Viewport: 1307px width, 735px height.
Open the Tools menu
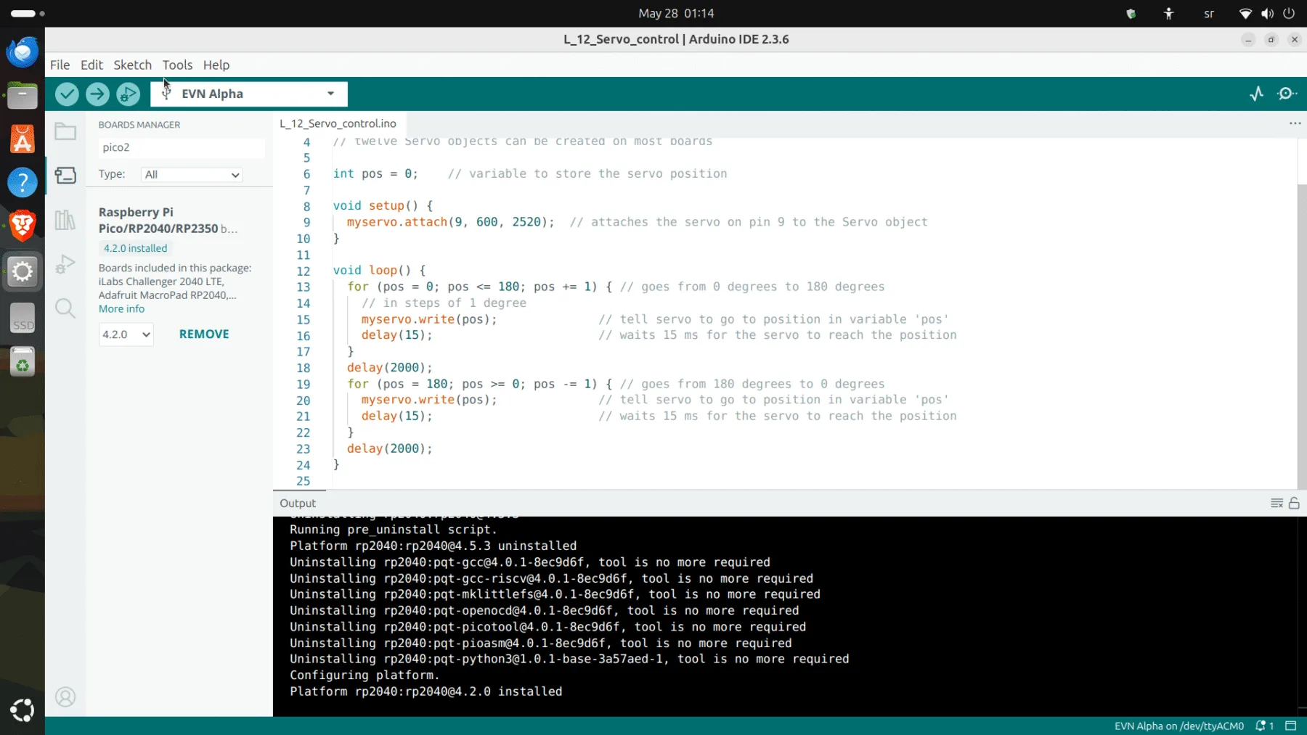click(x=177, y=65)
